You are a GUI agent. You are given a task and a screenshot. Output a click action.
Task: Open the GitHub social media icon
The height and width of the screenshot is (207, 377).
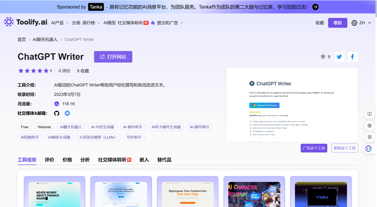click(x=57, y=113)
